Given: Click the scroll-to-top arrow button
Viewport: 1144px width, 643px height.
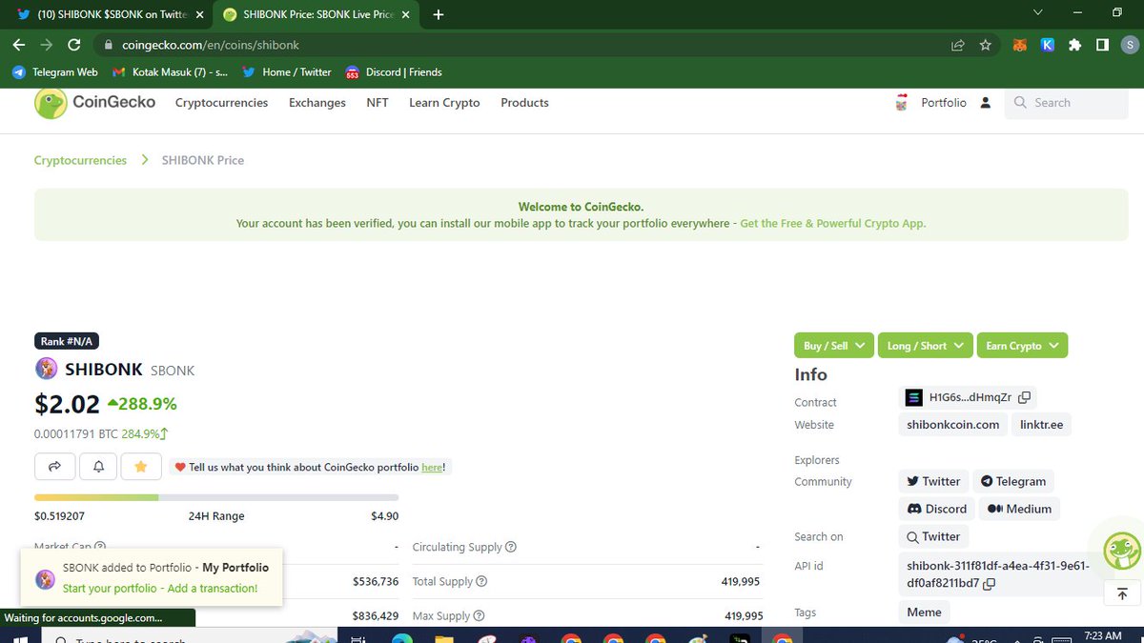Looking at the screenshot, I should point(1122,593).
